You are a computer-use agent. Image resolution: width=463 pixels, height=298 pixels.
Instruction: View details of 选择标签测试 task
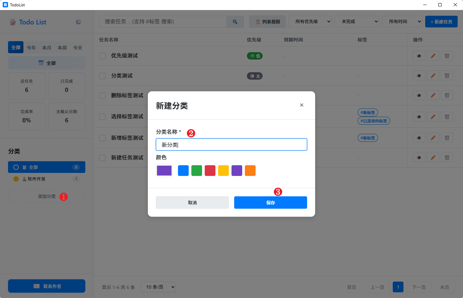(419, 117)
